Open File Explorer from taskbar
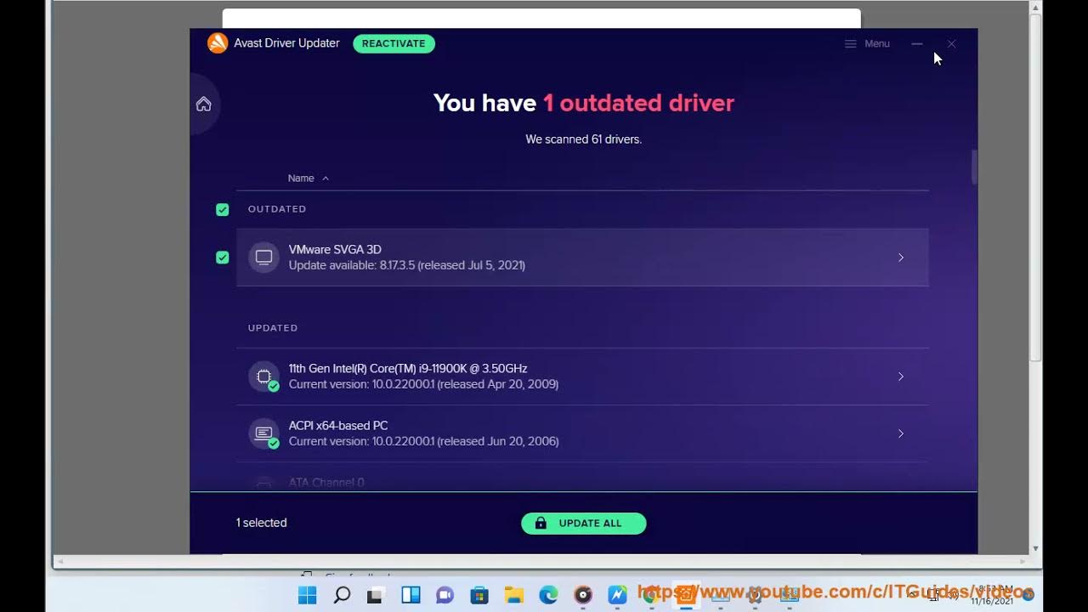 click(513, 595)
